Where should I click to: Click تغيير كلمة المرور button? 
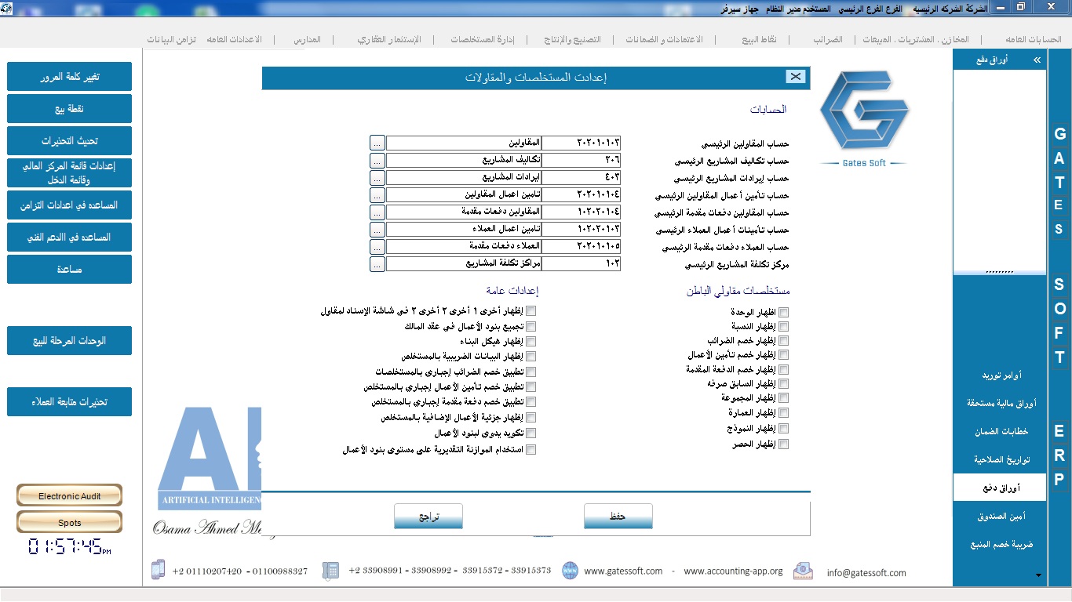pyautogui.click(x=70, y=77)
